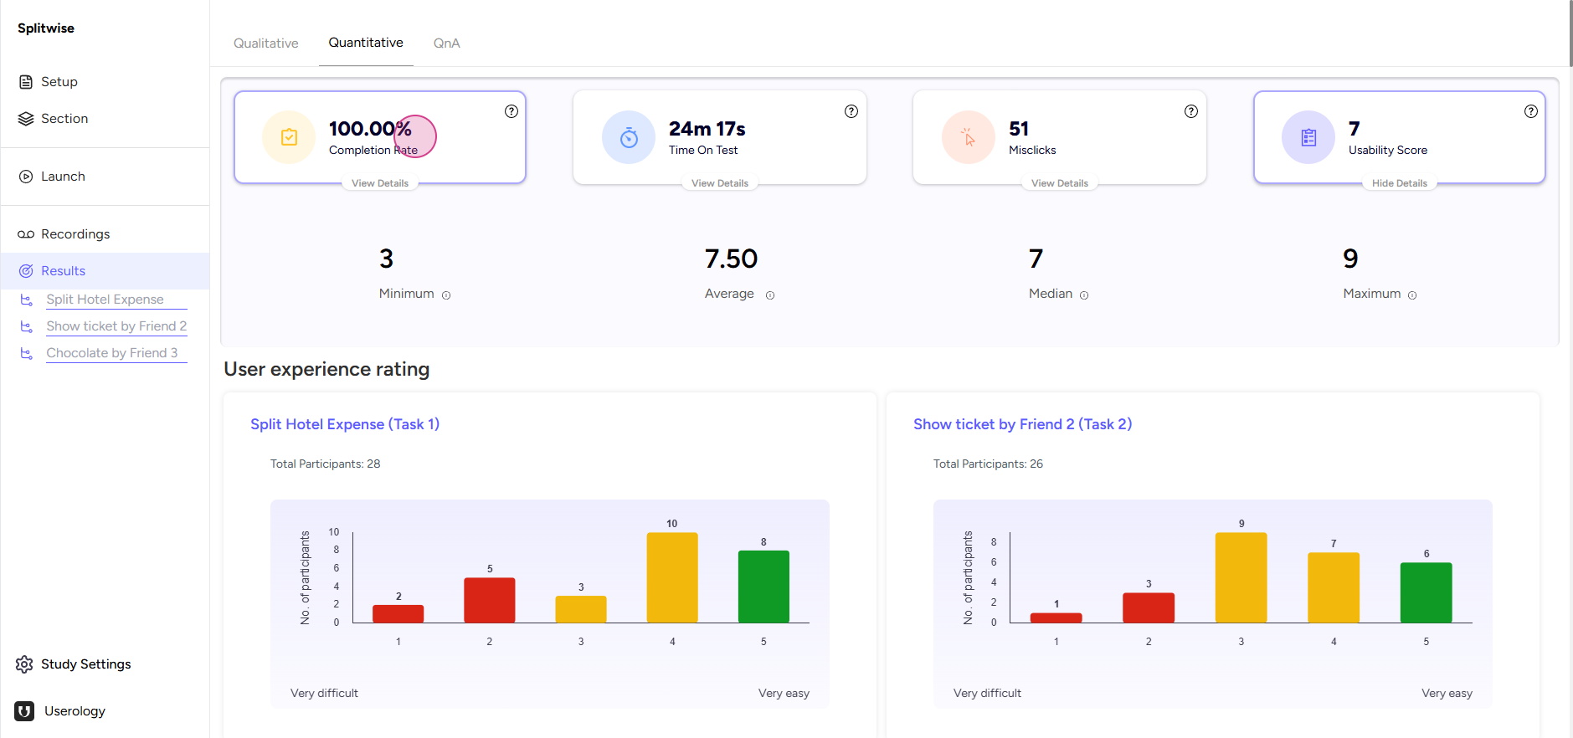The image size is (1573, 738).
Task: Click the Usability Score help icon
Action: point(1531,111)
